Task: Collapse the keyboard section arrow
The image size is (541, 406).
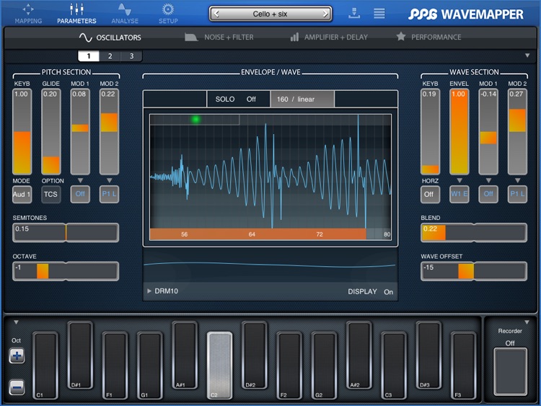Action: click(x=16, y=322)
